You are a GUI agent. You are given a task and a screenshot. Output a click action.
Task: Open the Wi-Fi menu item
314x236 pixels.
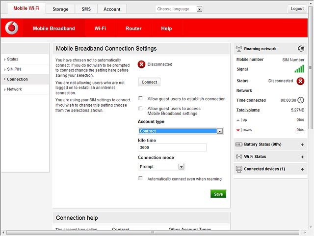pos(100,29)
